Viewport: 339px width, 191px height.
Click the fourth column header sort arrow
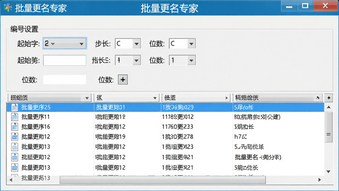pyautogui.click(x=317, y=98)
